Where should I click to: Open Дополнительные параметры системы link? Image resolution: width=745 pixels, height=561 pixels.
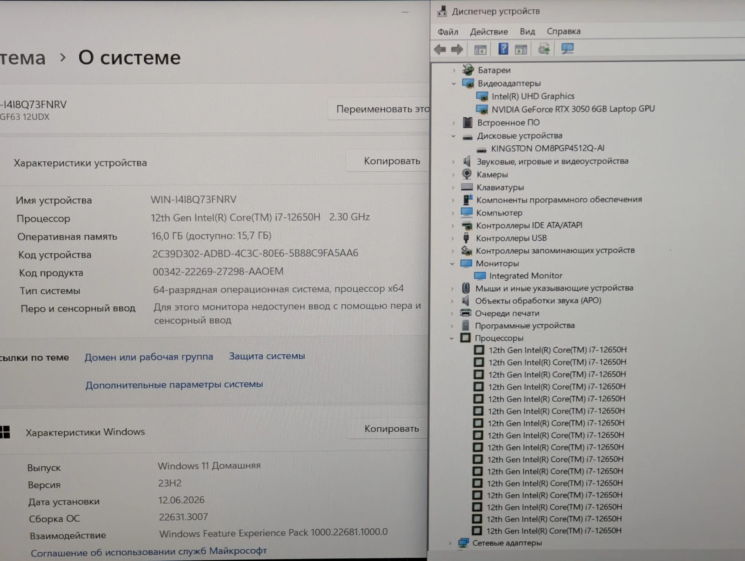(174, 384)
